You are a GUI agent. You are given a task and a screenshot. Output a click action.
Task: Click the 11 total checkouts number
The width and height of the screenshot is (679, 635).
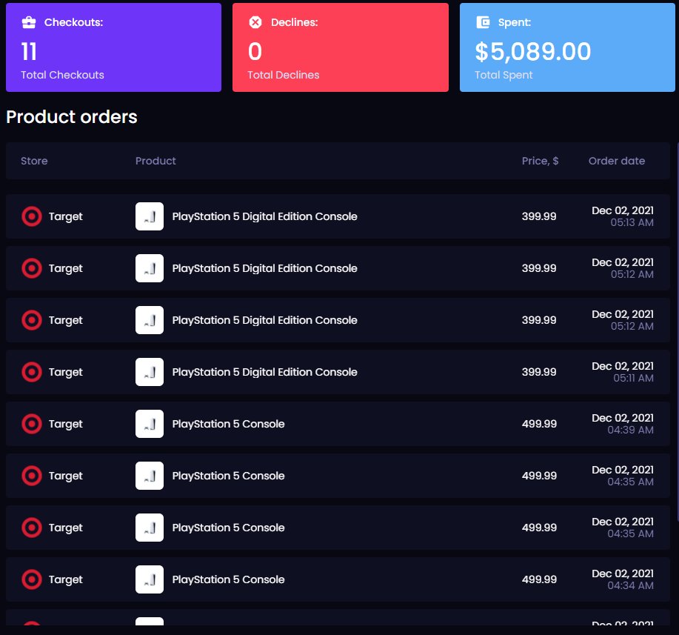(x=29, y=52)
